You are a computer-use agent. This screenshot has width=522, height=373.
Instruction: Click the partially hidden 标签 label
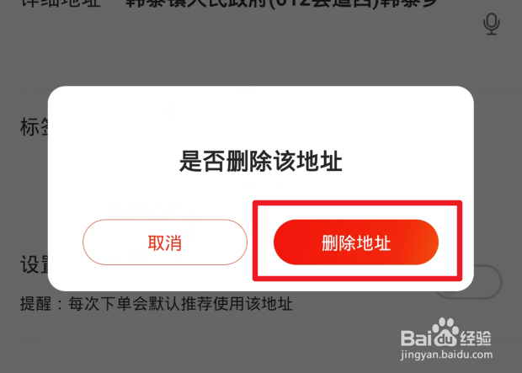coord(34,127)
